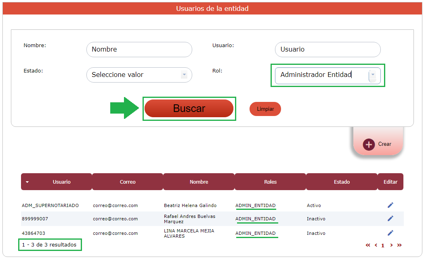Select page number 1 in pagination
This screenshot has width=424, height=259.
(x=383, y=245)
